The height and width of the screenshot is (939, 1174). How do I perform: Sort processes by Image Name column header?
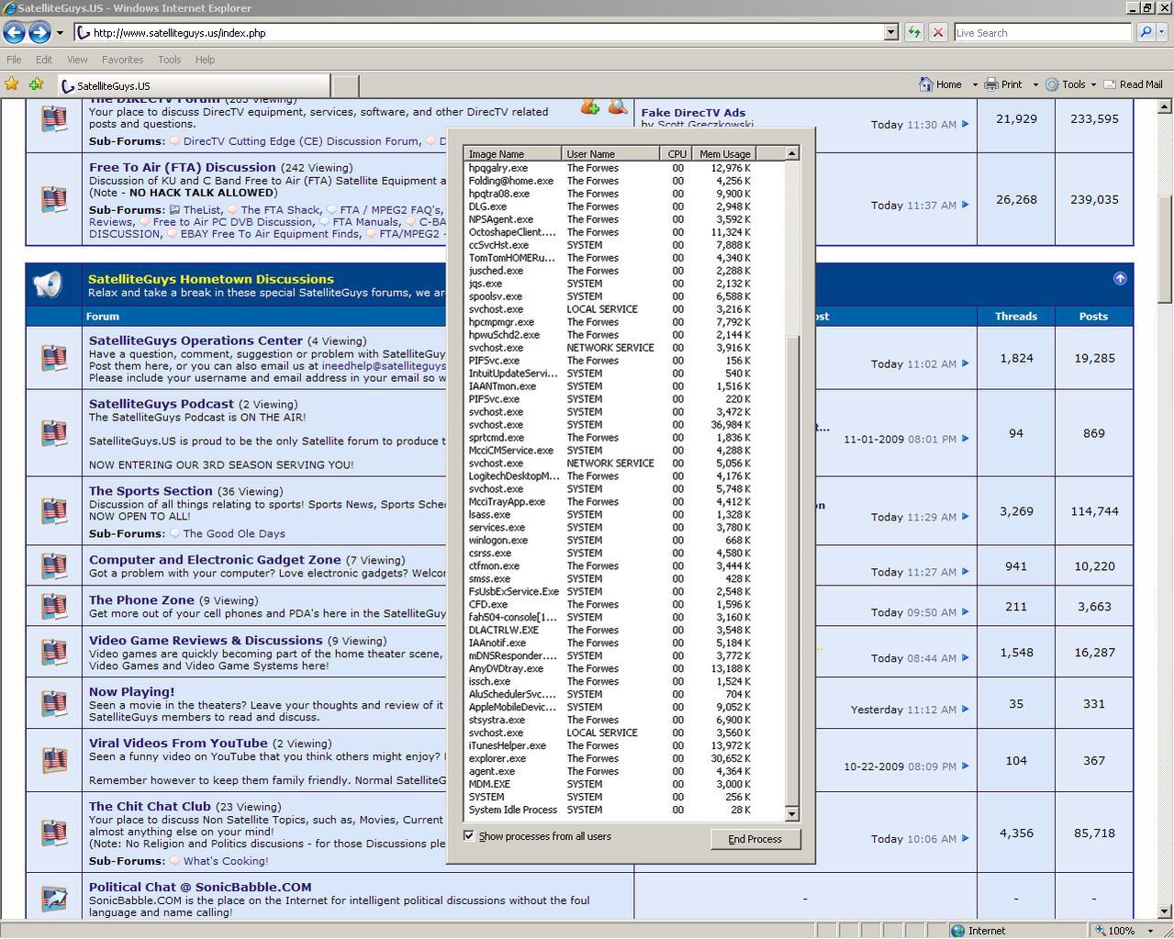(512, 154)
